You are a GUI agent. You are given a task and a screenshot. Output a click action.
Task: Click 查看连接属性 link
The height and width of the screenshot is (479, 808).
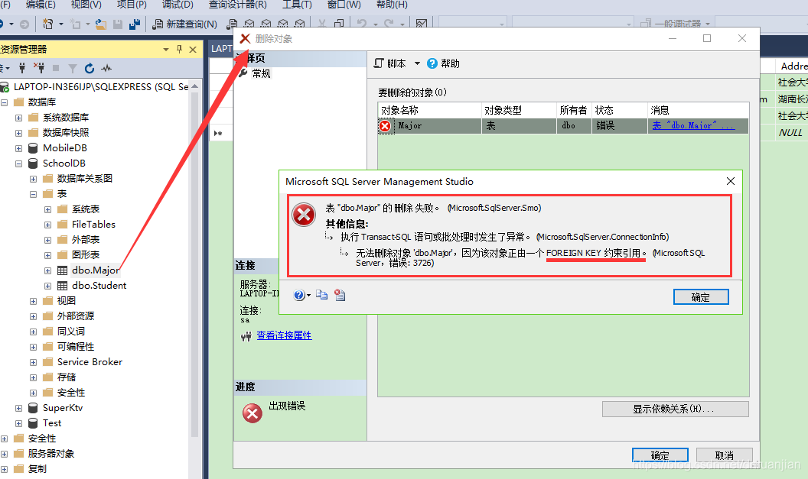tap(284, 335)
